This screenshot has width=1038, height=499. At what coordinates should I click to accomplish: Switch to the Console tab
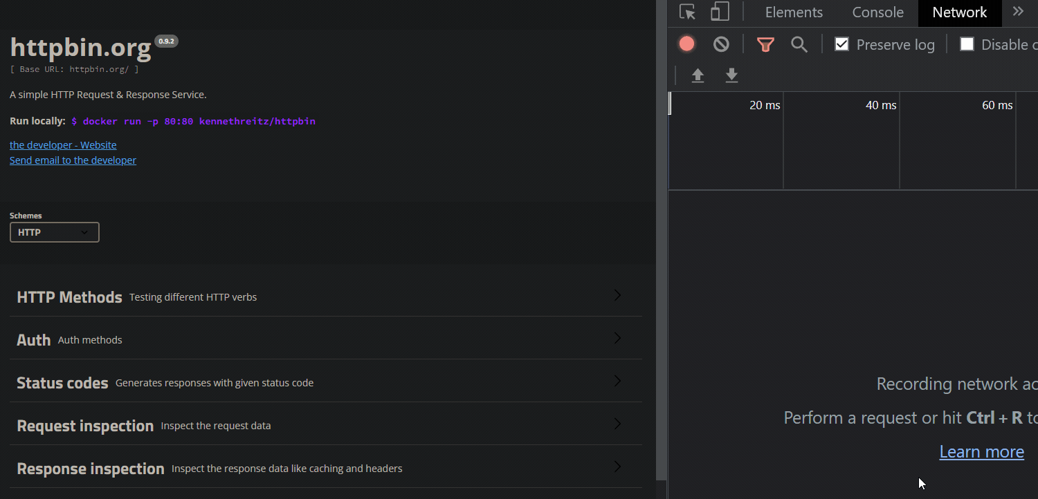(877, 12)
